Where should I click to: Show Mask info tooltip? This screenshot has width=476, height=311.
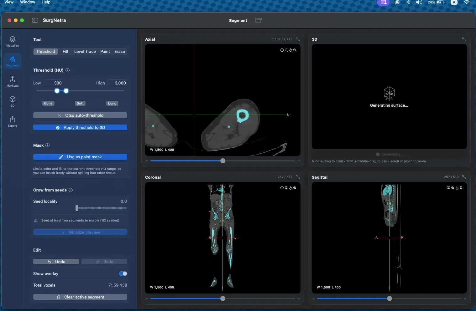[48, 145]
